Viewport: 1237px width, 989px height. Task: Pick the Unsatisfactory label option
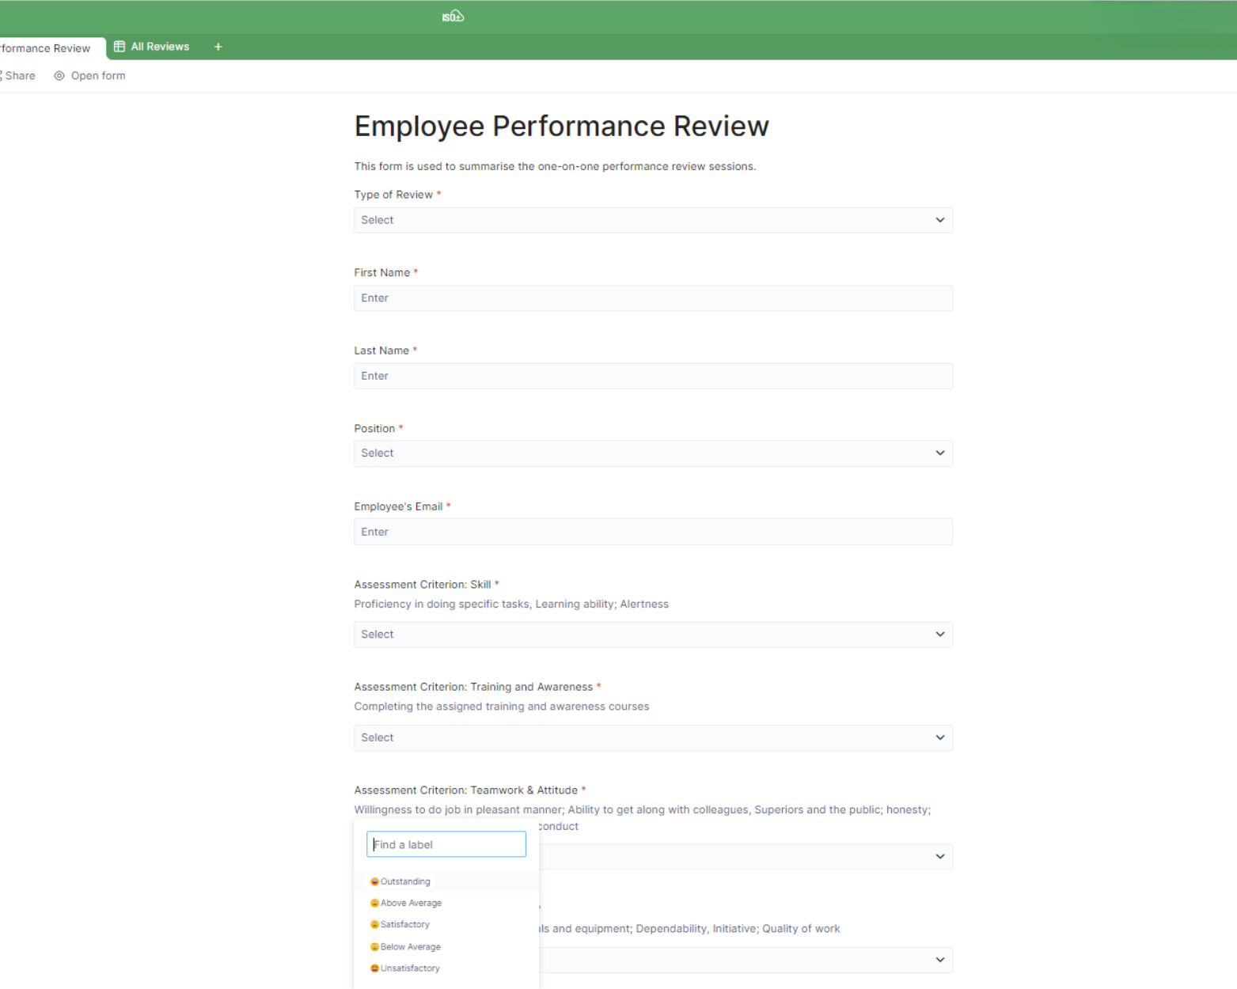pyautogui.click(x=409, y=968)
